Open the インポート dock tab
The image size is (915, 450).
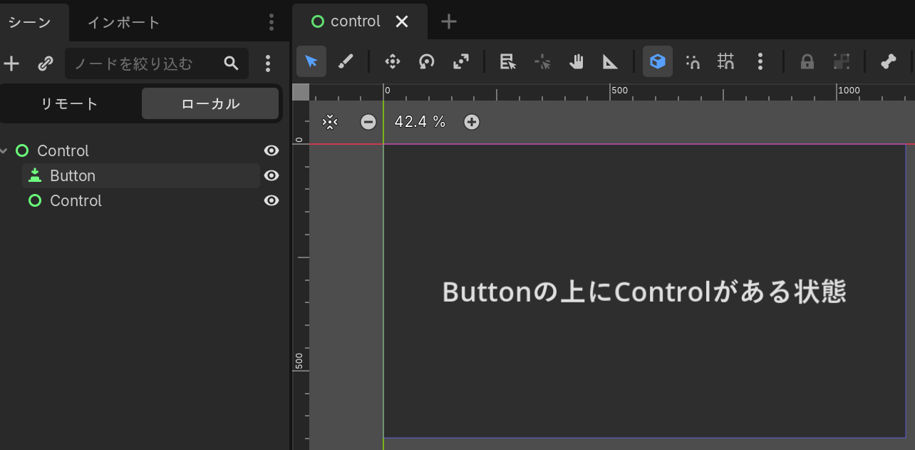click(124, 22)
